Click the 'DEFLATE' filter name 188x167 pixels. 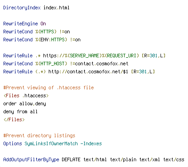pyautogui.click(x=71, y=159)
